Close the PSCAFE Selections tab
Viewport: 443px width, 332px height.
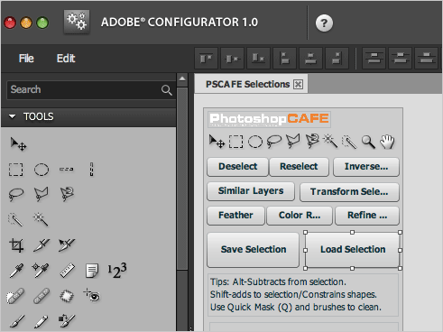click(x=298, y=85)
